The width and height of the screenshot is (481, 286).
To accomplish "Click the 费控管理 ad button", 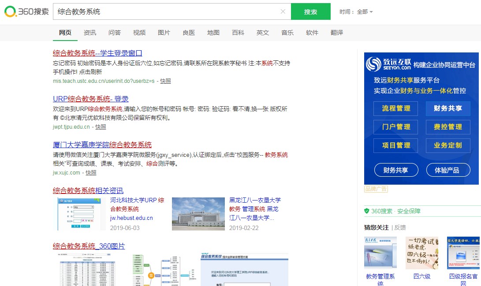I will point(448,127).
